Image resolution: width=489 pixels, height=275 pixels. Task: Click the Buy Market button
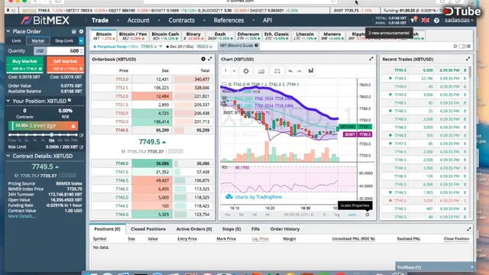[24, 64]
